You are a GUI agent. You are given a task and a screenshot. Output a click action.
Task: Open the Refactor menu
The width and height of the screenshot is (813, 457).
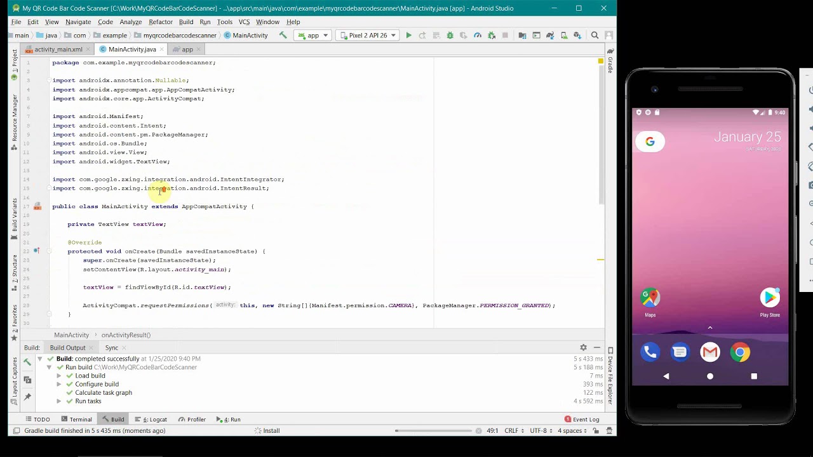click(161, 22)
